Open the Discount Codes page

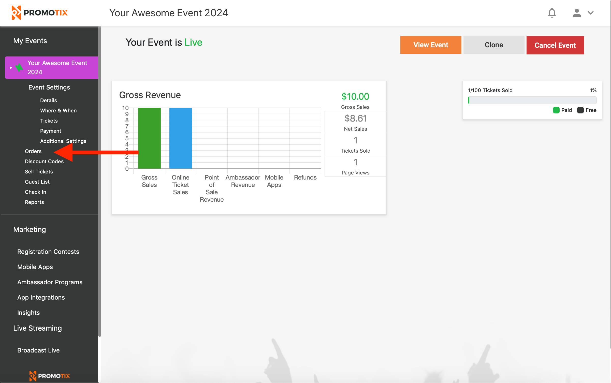(x=44, y=161)
